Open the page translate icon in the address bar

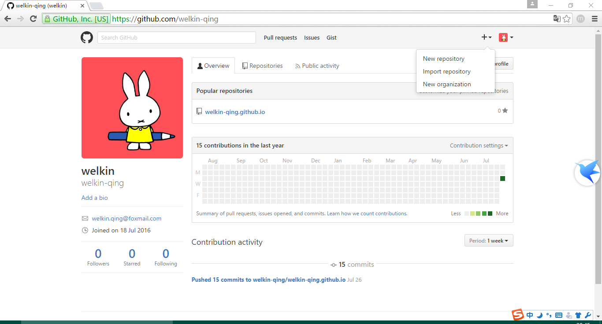click(557, 19)
